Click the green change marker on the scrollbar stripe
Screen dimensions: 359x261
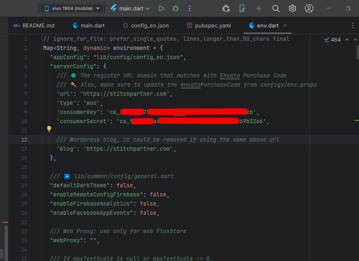(x=357, y=120)
